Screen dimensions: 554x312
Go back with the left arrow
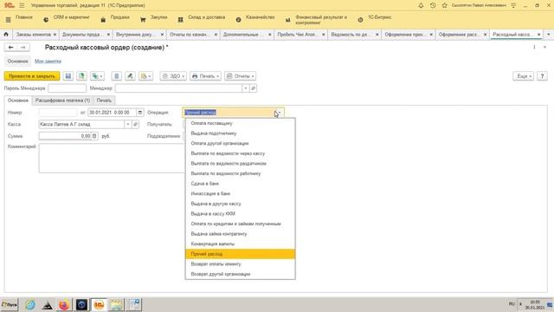tap(11, 48)
